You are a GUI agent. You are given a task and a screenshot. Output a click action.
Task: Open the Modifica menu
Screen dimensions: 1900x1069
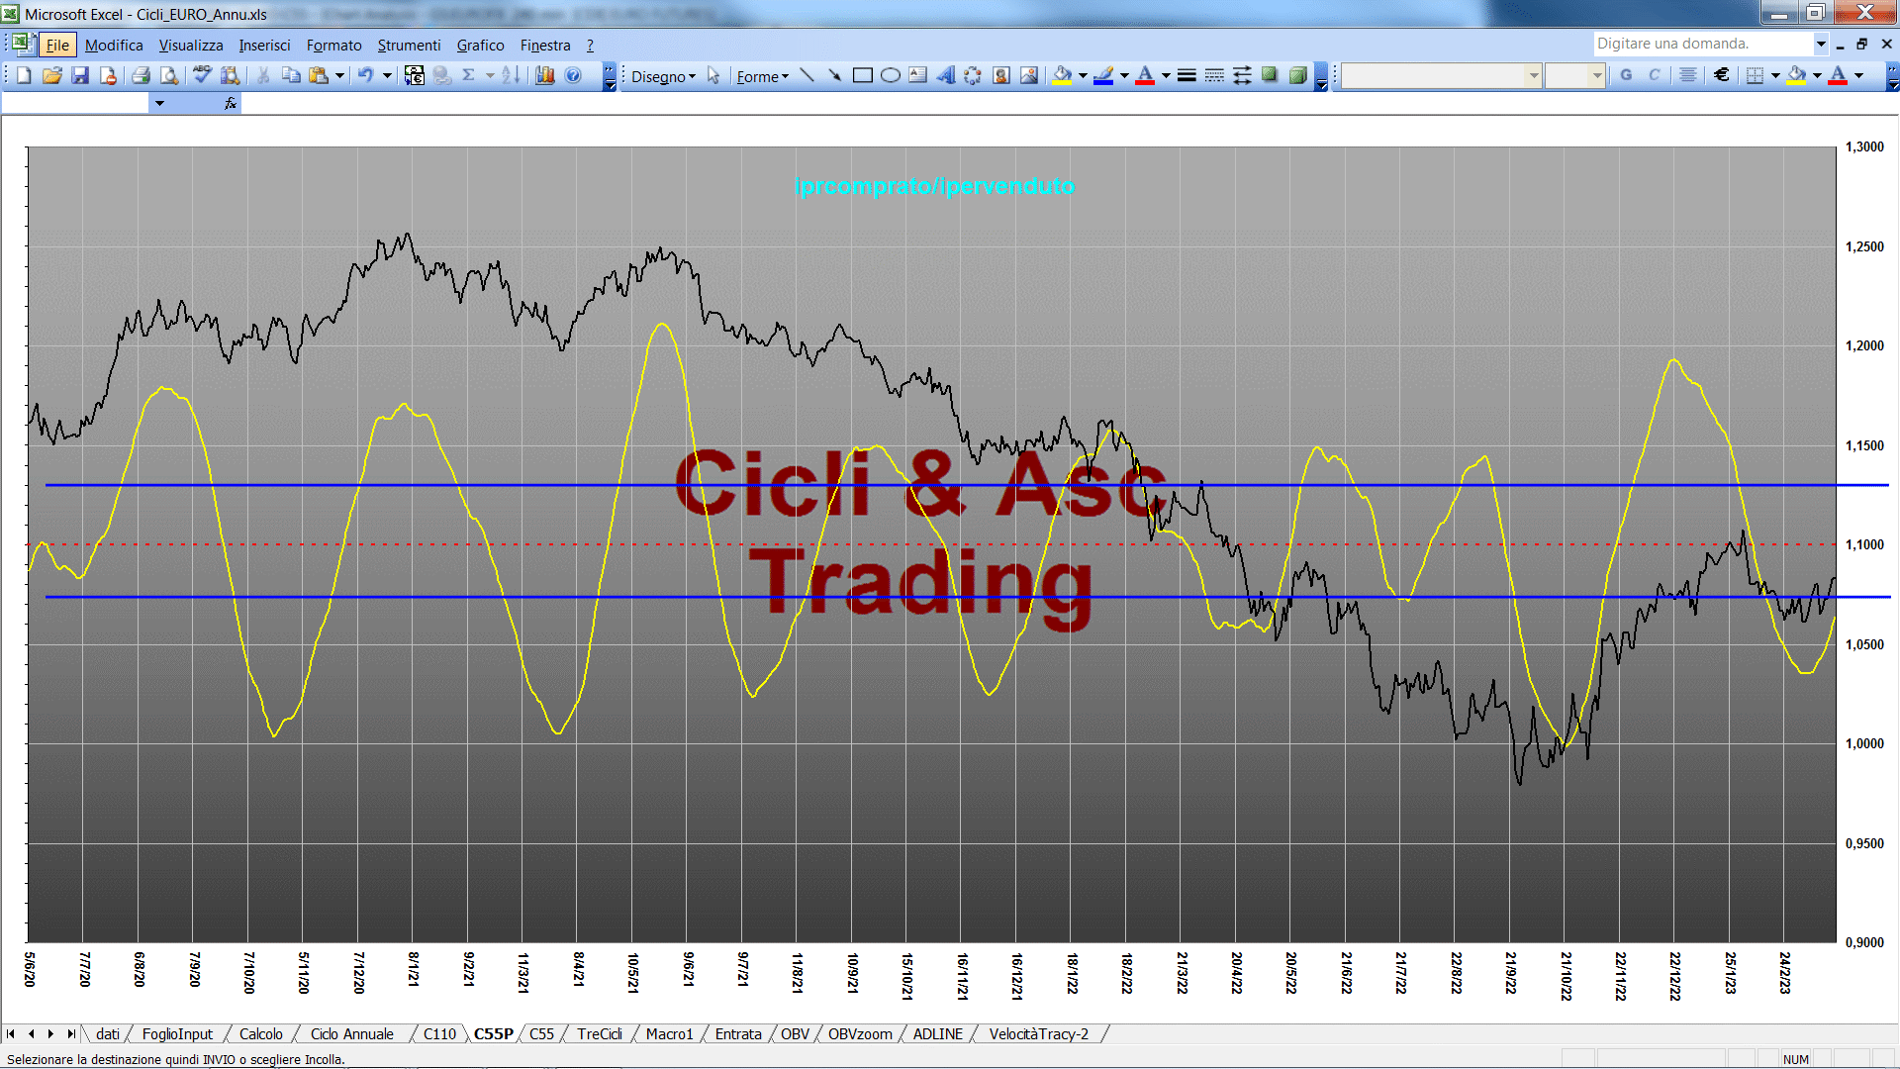pos(114,46)
